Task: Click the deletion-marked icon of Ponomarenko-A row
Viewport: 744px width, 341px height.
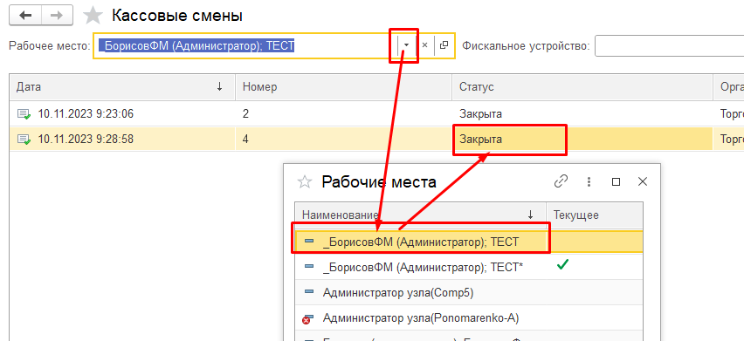Action: point(308,318)
